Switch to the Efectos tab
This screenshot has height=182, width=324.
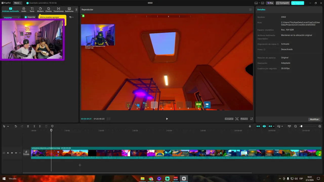(x=49, y=10)
